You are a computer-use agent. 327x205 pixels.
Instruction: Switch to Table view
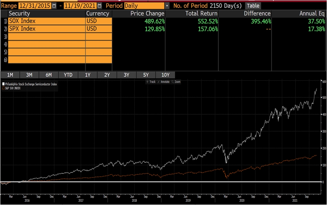click(x=253, y=6)
